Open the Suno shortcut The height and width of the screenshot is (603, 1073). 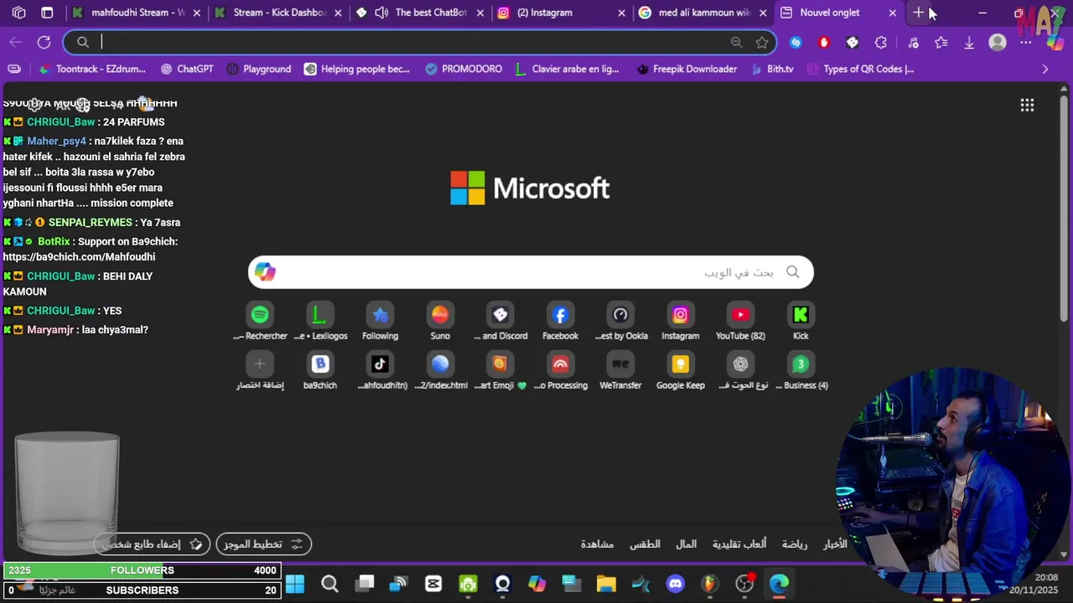(440, 322)
